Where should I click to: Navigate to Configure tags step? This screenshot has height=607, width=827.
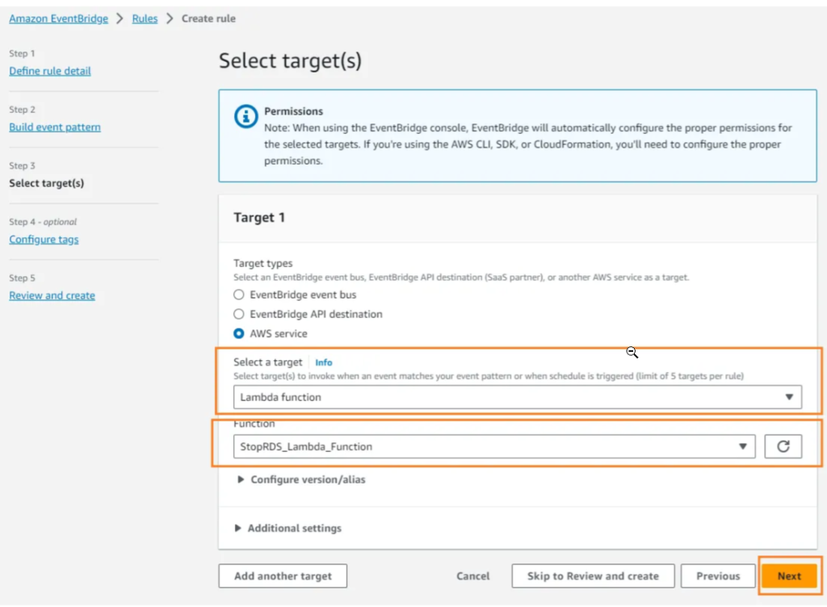(44, 239)
